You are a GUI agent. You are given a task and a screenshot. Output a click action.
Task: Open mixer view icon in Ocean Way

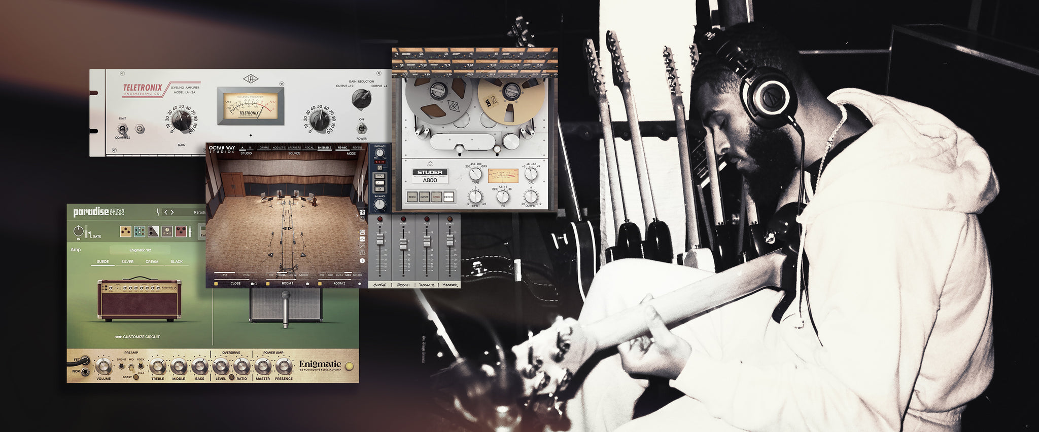pyautogui.click(x=362, y=213)
